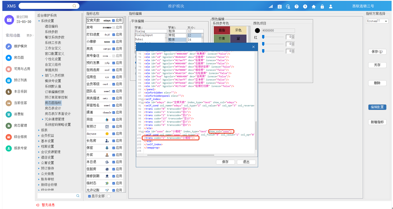Toggle 启用 checkbox for 团队名
The height and width of the screenshot is (209, 393).
pyautogui.click(x=114, y=91)
